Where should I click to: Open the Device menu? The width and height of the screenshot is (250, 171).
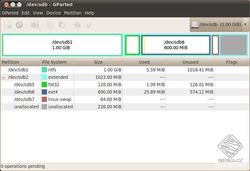click(x=54, y=13)
